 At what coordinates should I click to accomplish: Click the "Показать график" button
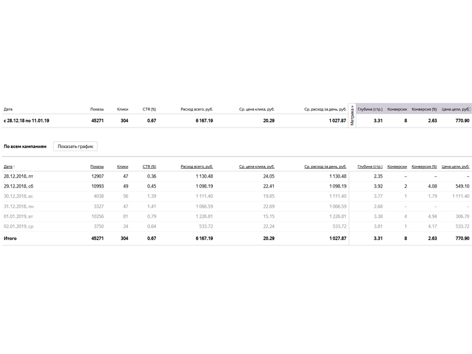pyautogui.click(x=75, y=146)
